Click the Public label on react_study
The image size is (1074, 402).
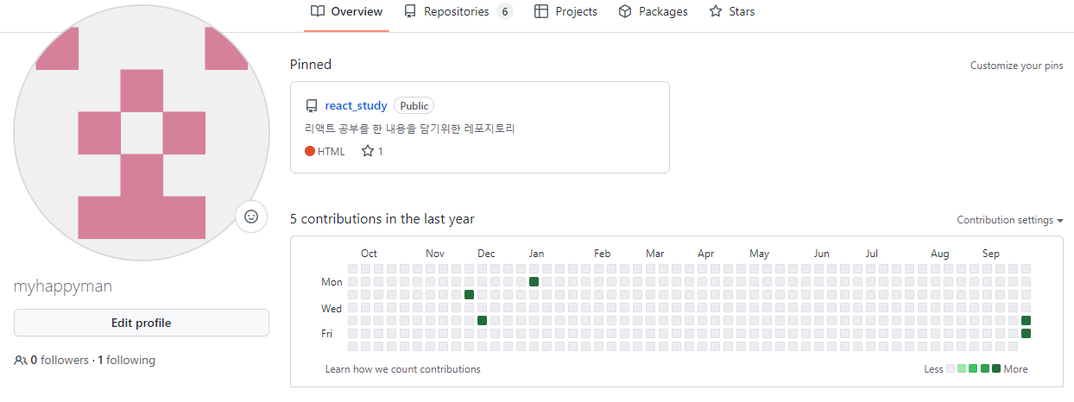(414, 105)
